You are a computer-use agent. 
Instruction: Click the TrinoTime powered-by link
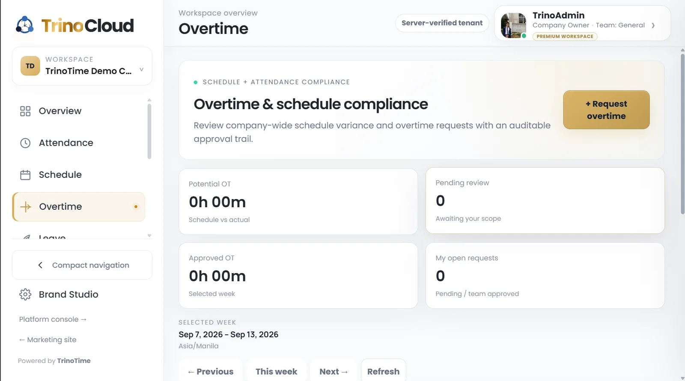(74, 361)
